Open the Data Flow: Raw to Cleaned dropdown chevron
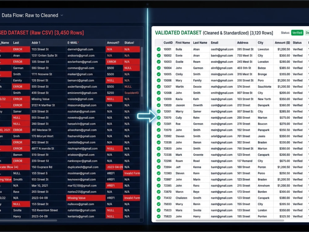 62,15
